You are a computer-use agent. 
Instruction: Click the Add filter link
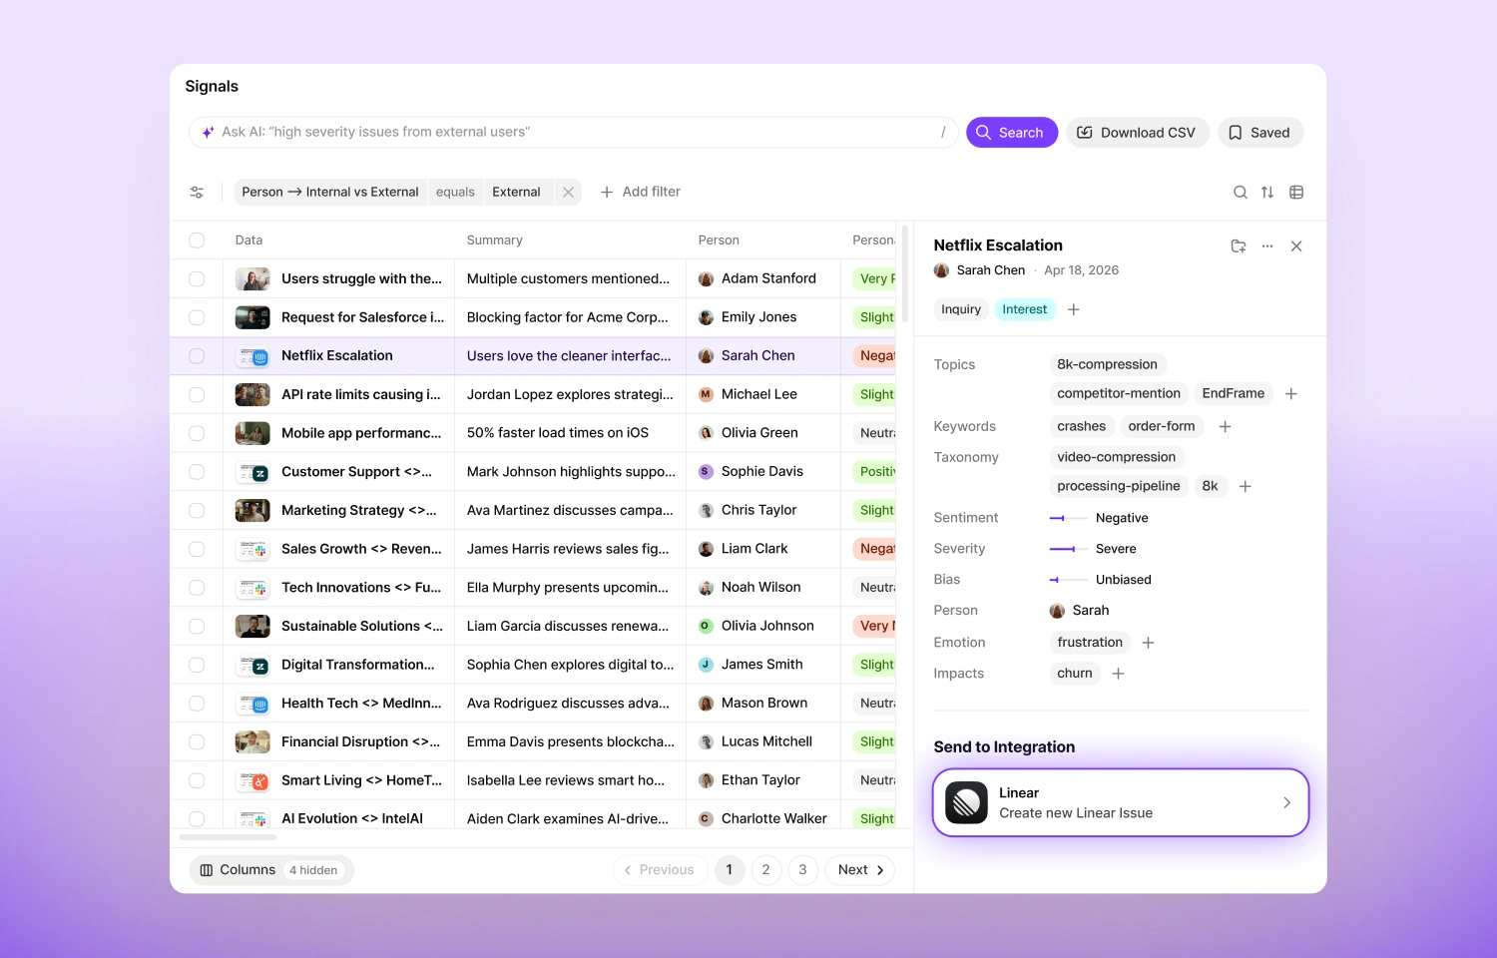[x=640, y=192]
